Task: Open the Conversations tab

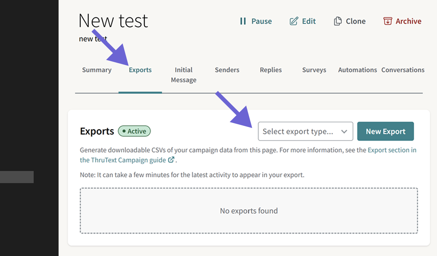Action: coord(403,70)
